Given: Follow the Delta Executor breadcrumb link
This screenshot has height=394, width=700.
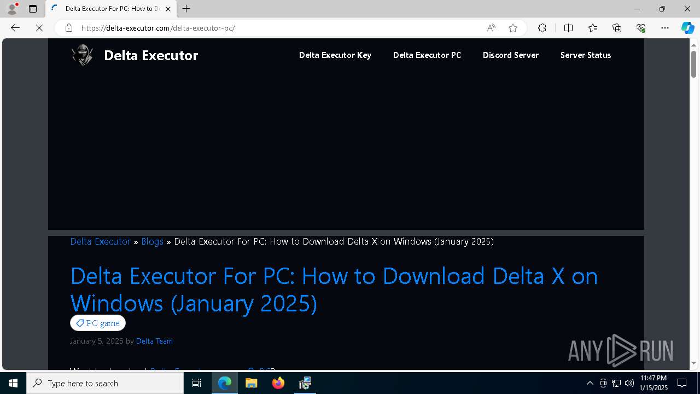Looking at the screenshot, I should point(101,241).
